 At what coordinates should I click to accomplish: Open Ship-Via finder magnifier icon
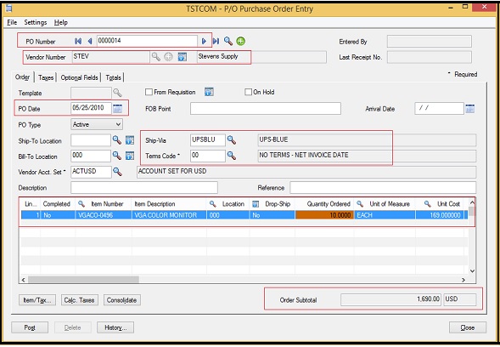(x=232, y=140)
